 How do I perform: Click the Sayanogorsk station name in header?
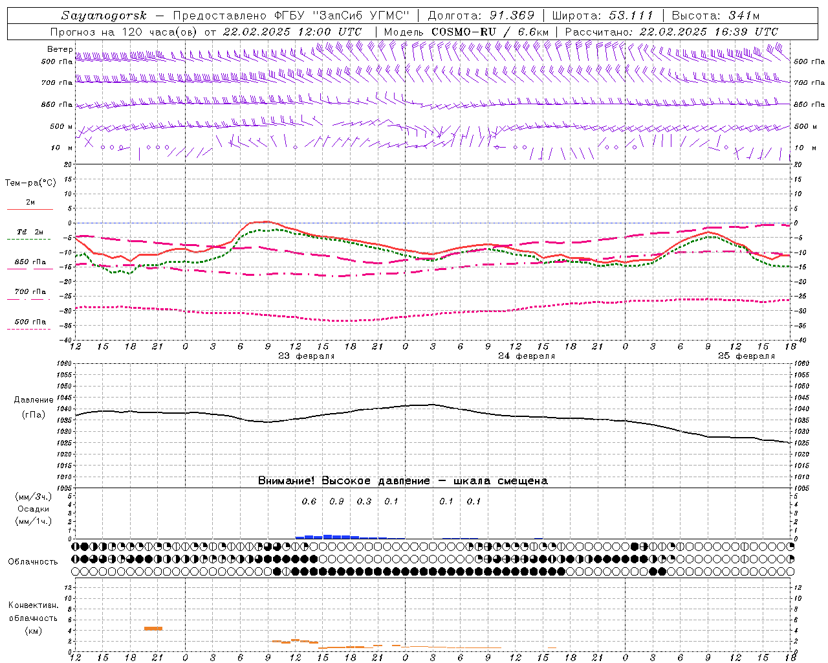pos(104,16)
